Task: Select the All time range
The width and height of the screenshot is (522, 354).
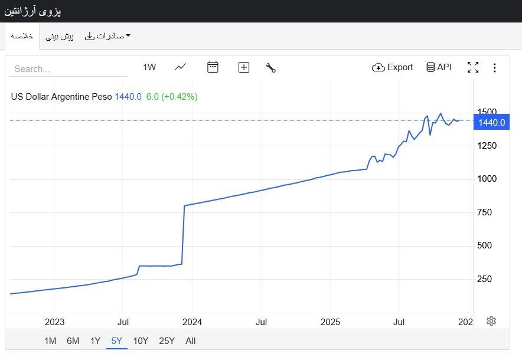Action: coord(190,340)
